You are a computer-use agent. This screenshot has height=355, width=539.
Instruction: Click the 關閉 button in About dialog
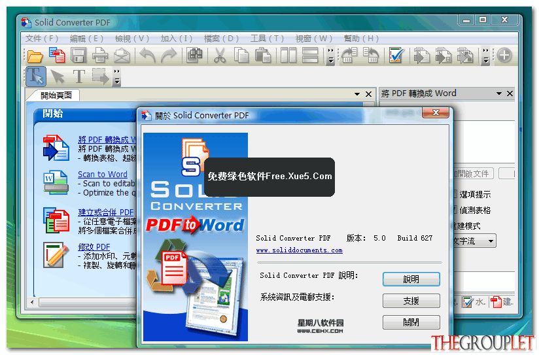point(411,323)
